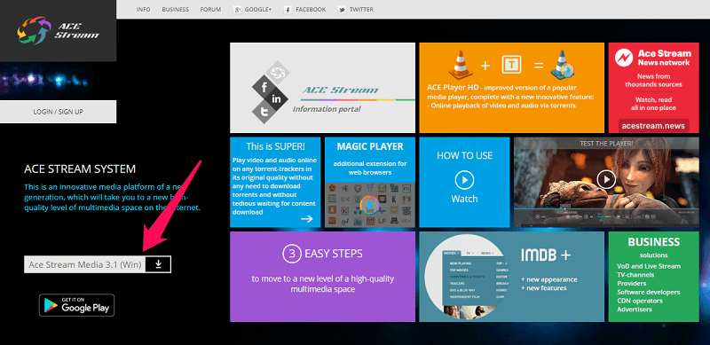The image size is (710, 345).
Task: Click the Ace Stream logo
Action: (58, 30)
